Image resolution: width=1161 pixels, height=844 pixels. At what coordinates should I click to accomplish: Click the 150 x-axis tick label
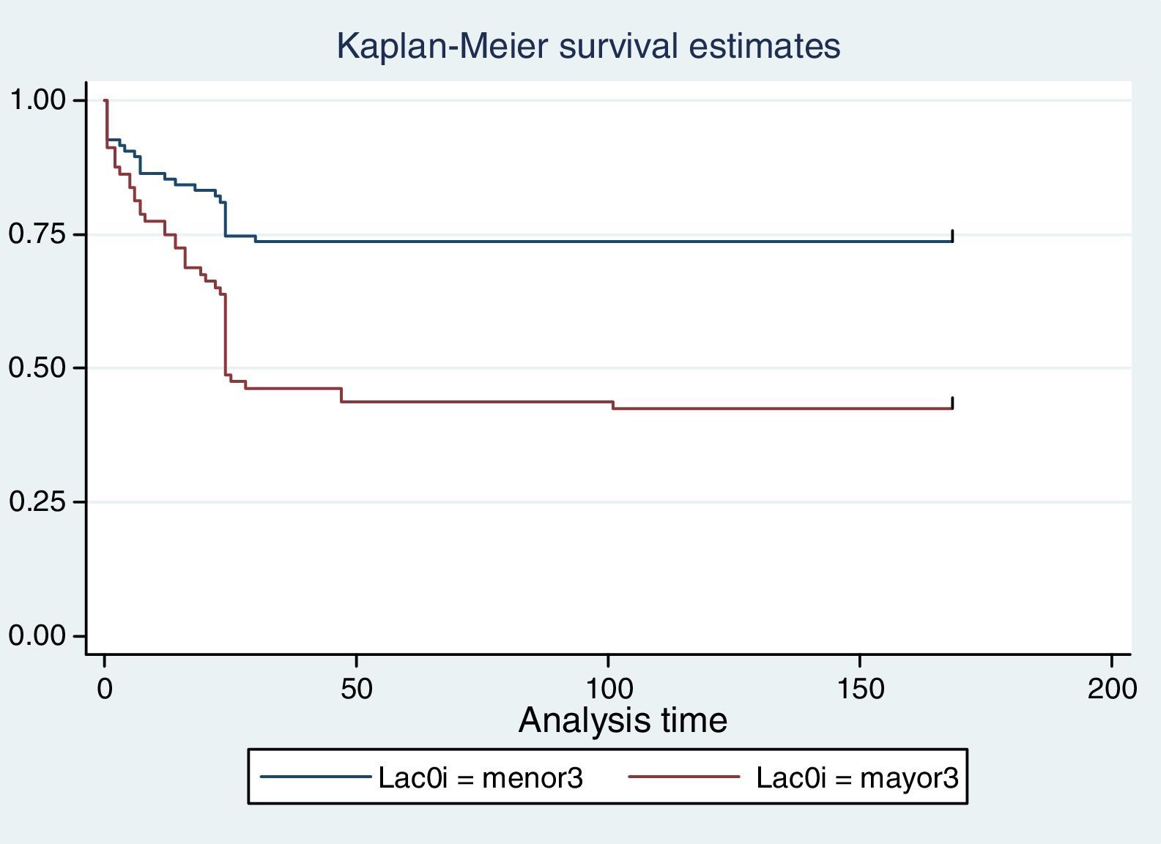[859, 689]
